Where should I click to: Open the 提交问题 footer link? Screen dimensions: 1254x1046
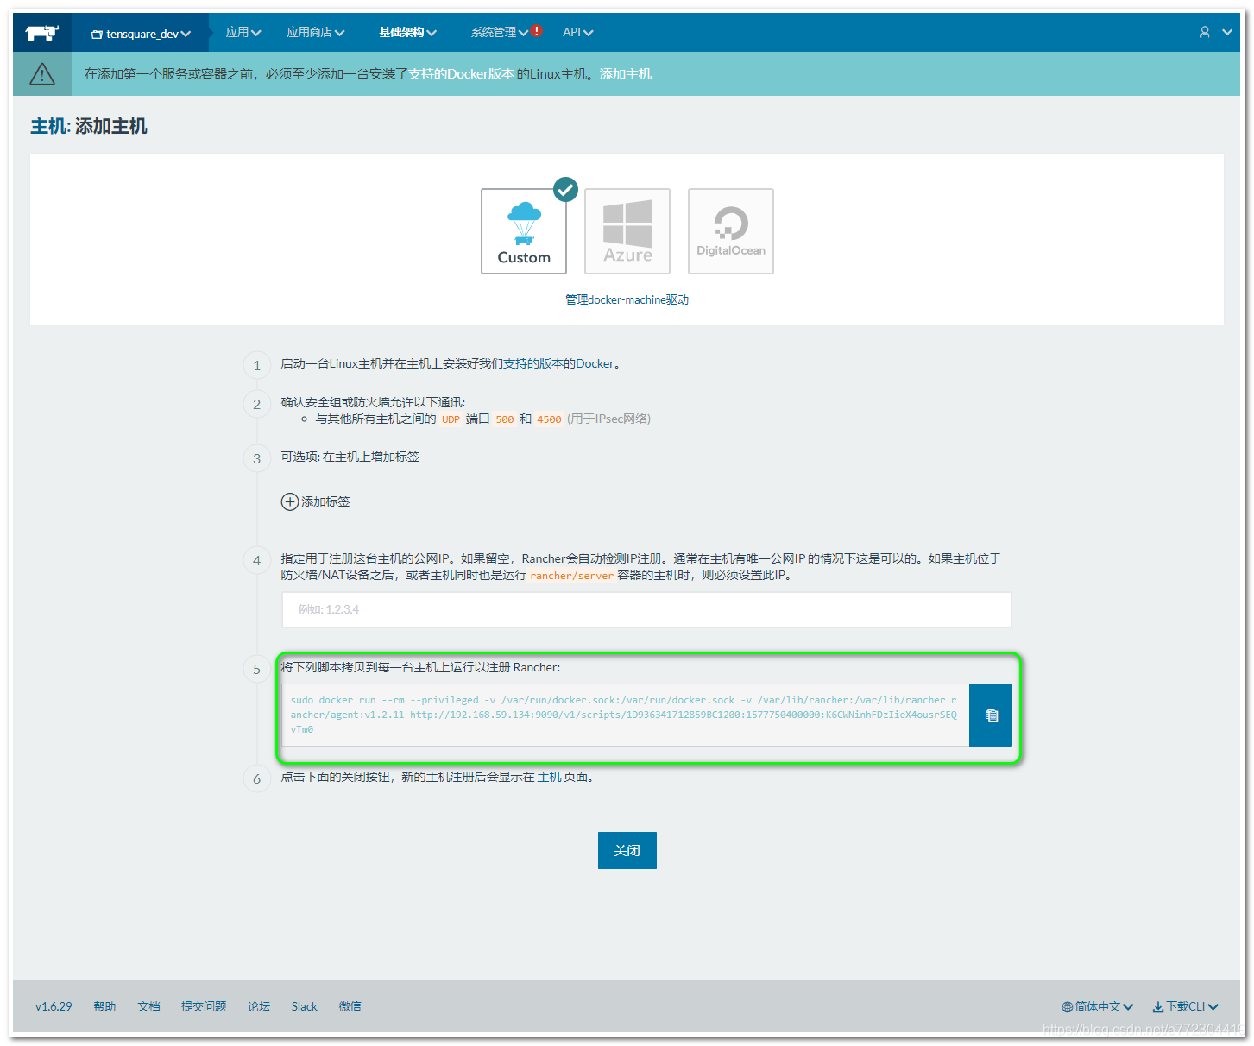click(x=204, y=1006)
